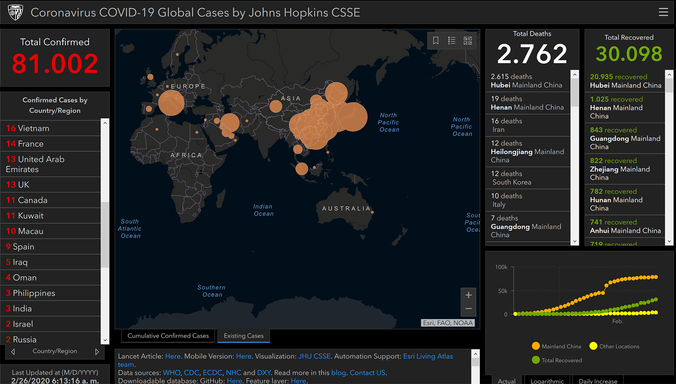Image resolution: width=676 pixels, height=384 pixels.
Task: Open the basemap gallery grid icon
Action: point(468,40)
